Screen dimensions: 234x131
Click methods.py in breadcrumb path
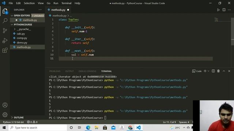click(59, 16)
